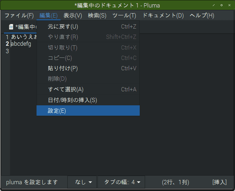
Task: Open the タブの幅: 4 dropdown
Action: pyautogui.click(x=121, y=182)
